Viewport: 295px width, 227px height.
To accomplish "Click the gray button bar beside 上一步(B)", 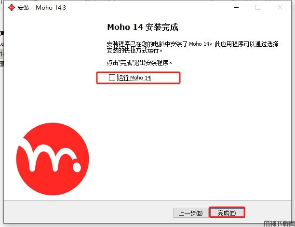I will point(88,212).
